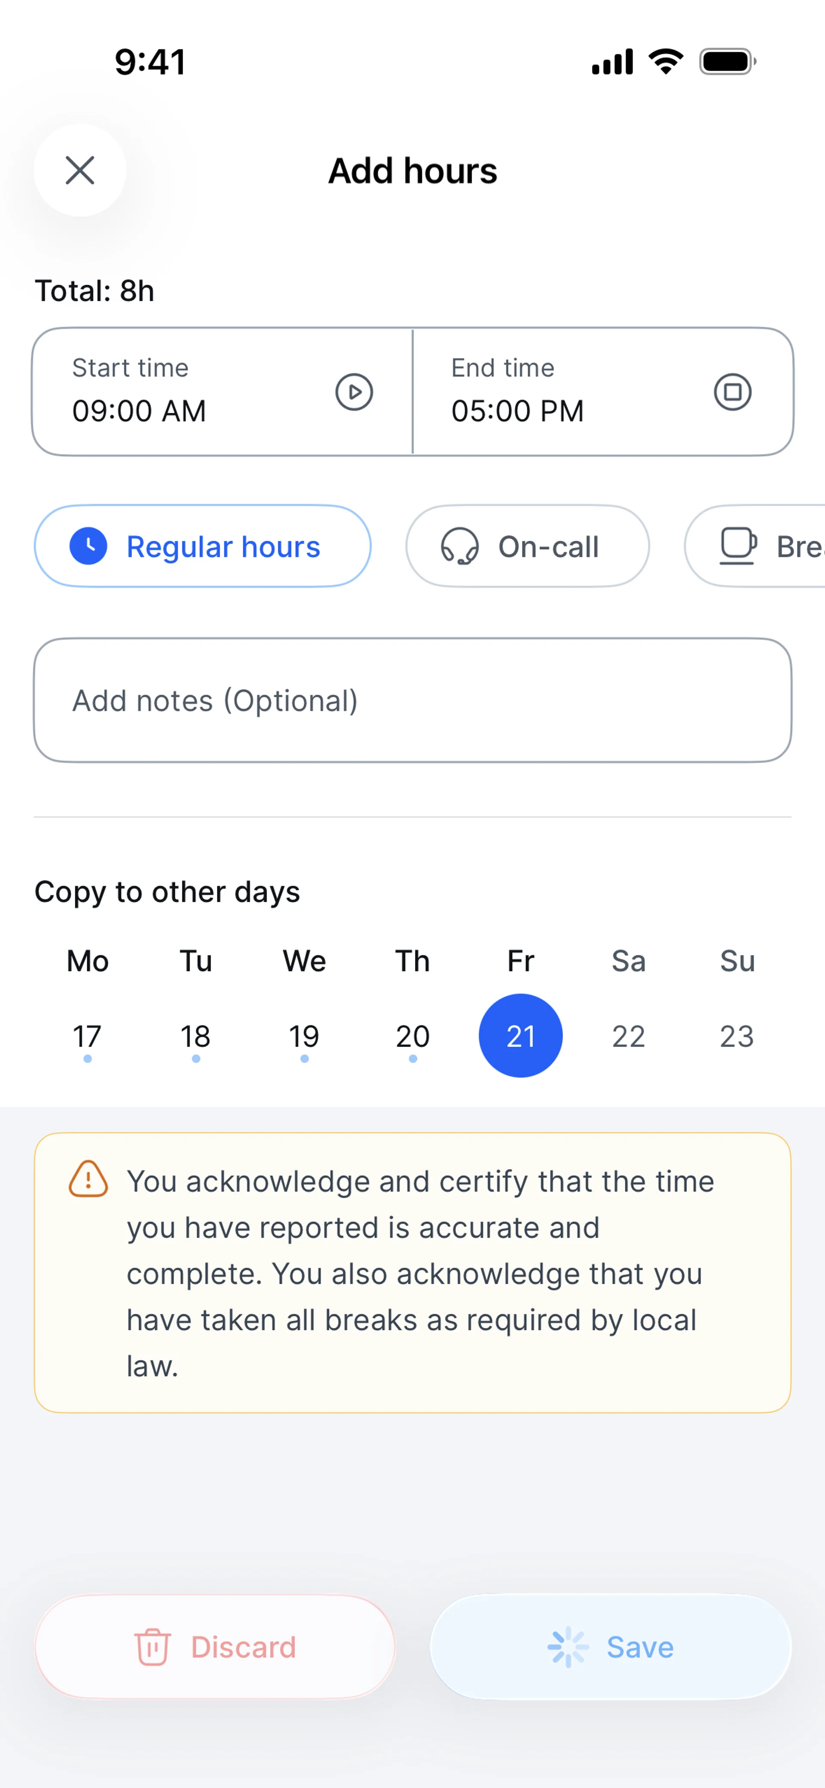Tap the Break coffee cup icon
Screen dimensions: 825x1788
[x=737, y=546]
